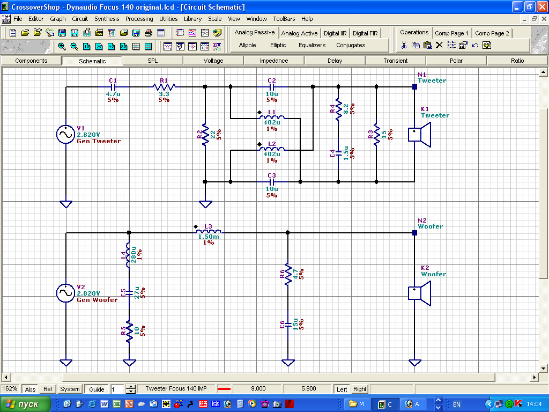Click the Copy icon in Operations

416,45
